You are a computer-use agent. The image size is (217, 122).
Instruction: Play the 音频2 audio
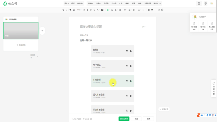(131, 51)
